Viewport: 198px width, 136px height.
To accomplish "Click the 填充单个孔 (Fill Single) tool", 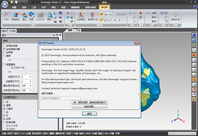I will pos(93,16).
